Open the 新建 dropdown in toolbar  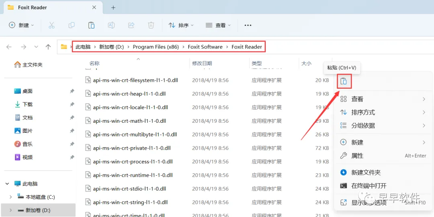click(x=22, y=25)
